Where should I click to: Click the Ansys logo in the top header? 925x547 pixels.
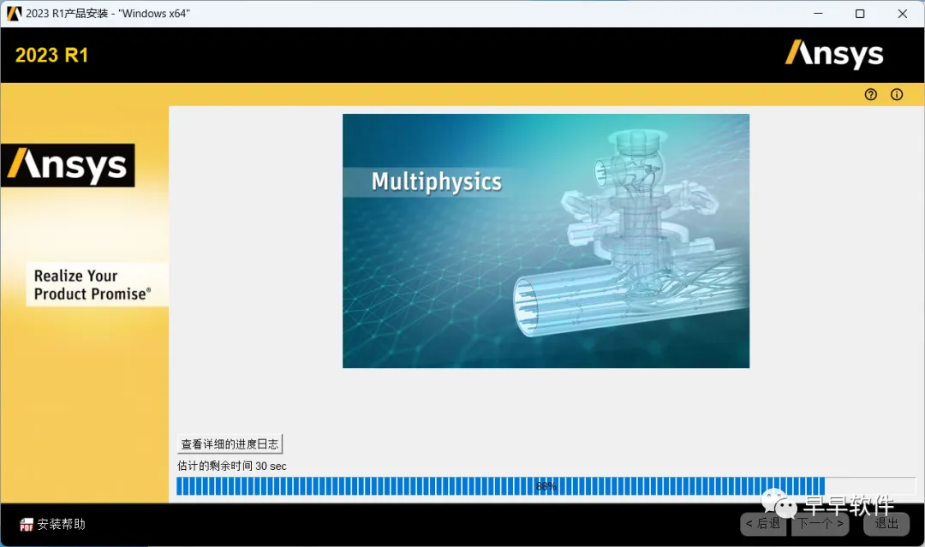tap(834, 54)
